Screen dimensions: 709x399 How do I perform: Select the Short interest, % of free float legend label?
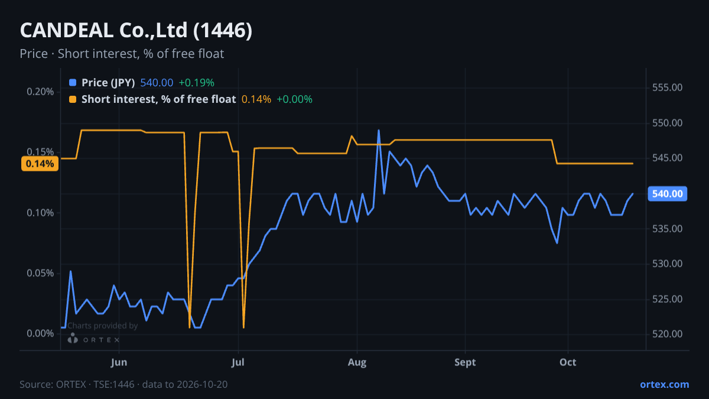pyautogui.click(x=158, y=99)
